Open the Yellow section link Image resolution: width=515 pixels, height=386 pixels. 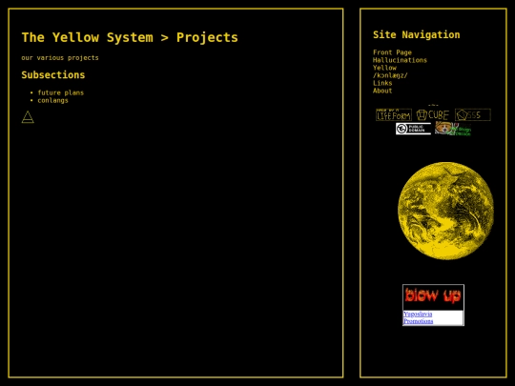tap(384, 68)
